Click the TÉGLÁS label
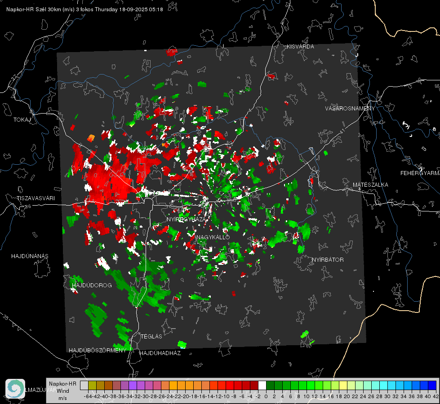This screenshot has width=440, height=404. (x=151, y=336)
